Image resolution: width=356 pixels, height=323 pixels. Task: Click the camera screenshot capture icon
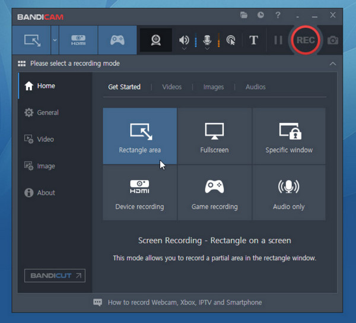click(x=333, y=40)
